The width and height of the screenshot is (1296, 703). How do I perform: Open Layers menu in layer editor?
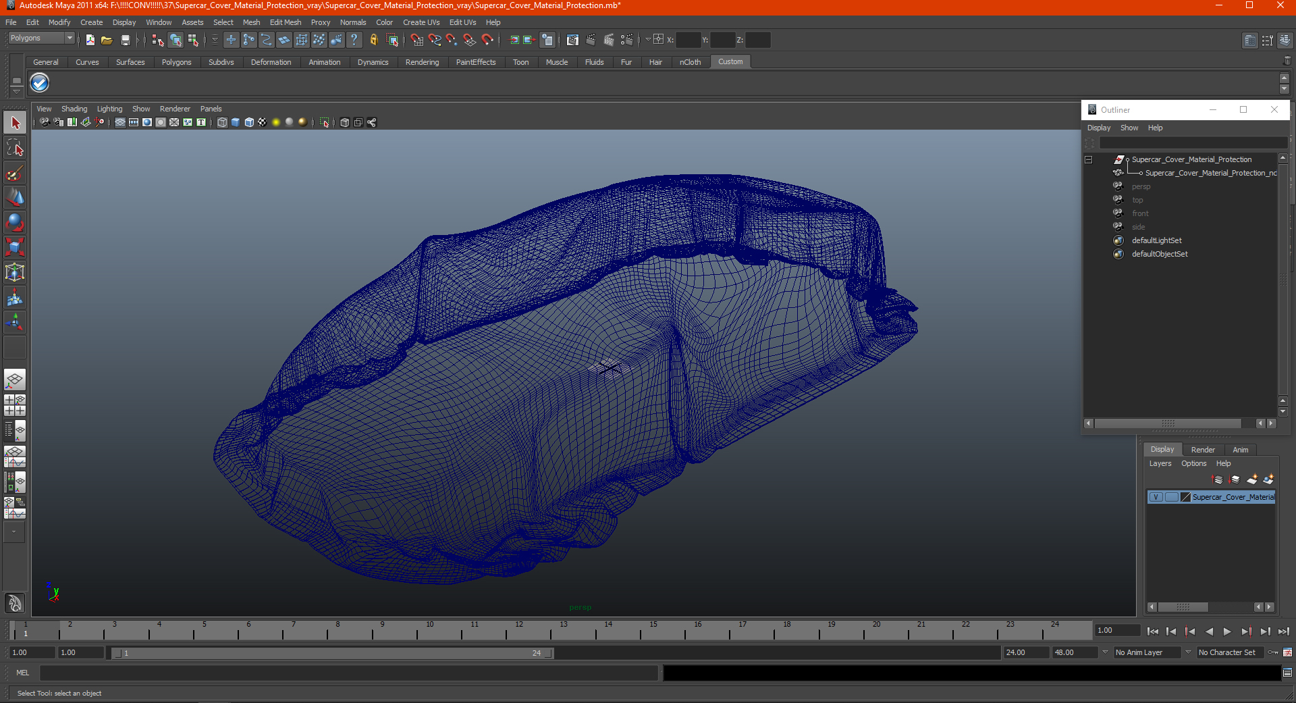[x=1160, y=463]
